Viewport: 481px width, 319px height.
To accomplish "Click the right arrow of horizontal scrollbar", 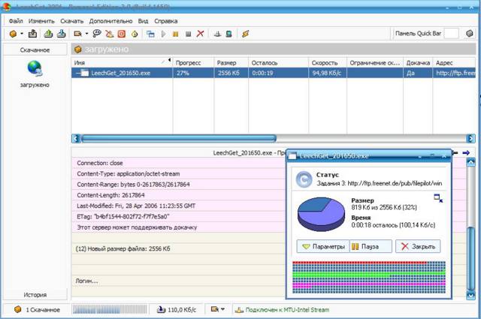I will pos(471,139).
